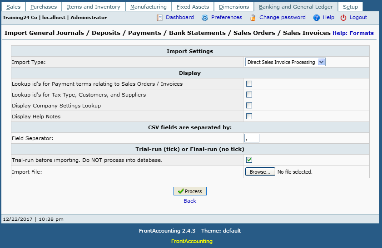Click the Preferences gear icon
This screenshot has height=248, width=382.
(205, 18)
